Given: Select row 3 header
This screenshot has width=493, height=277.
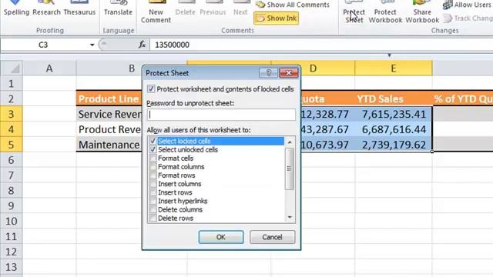Looking at the screenshot, I should [12, 114].
